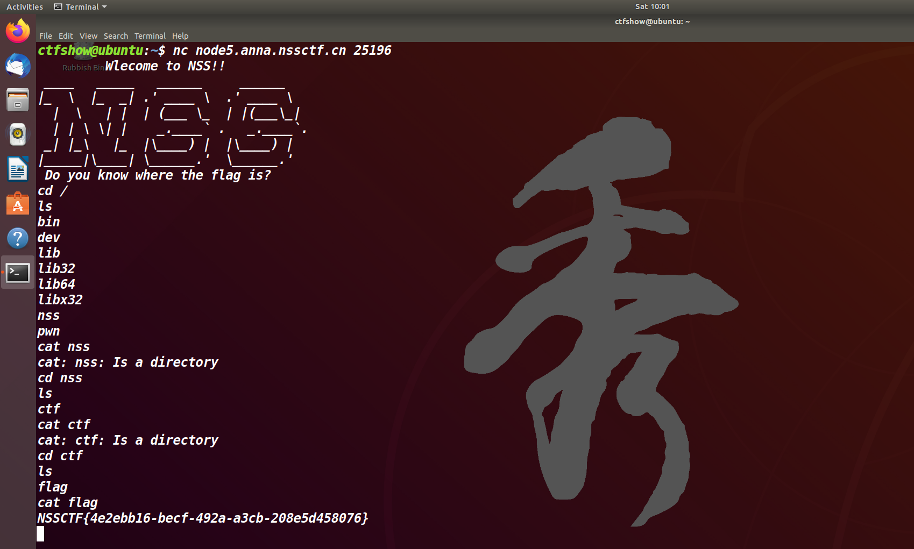914x549 pixels.
Task: Open the Help menu
Action: point(180,36)
